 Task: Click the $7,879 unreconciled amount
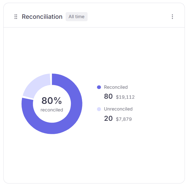pyautogui.click(x=124, y=119)
